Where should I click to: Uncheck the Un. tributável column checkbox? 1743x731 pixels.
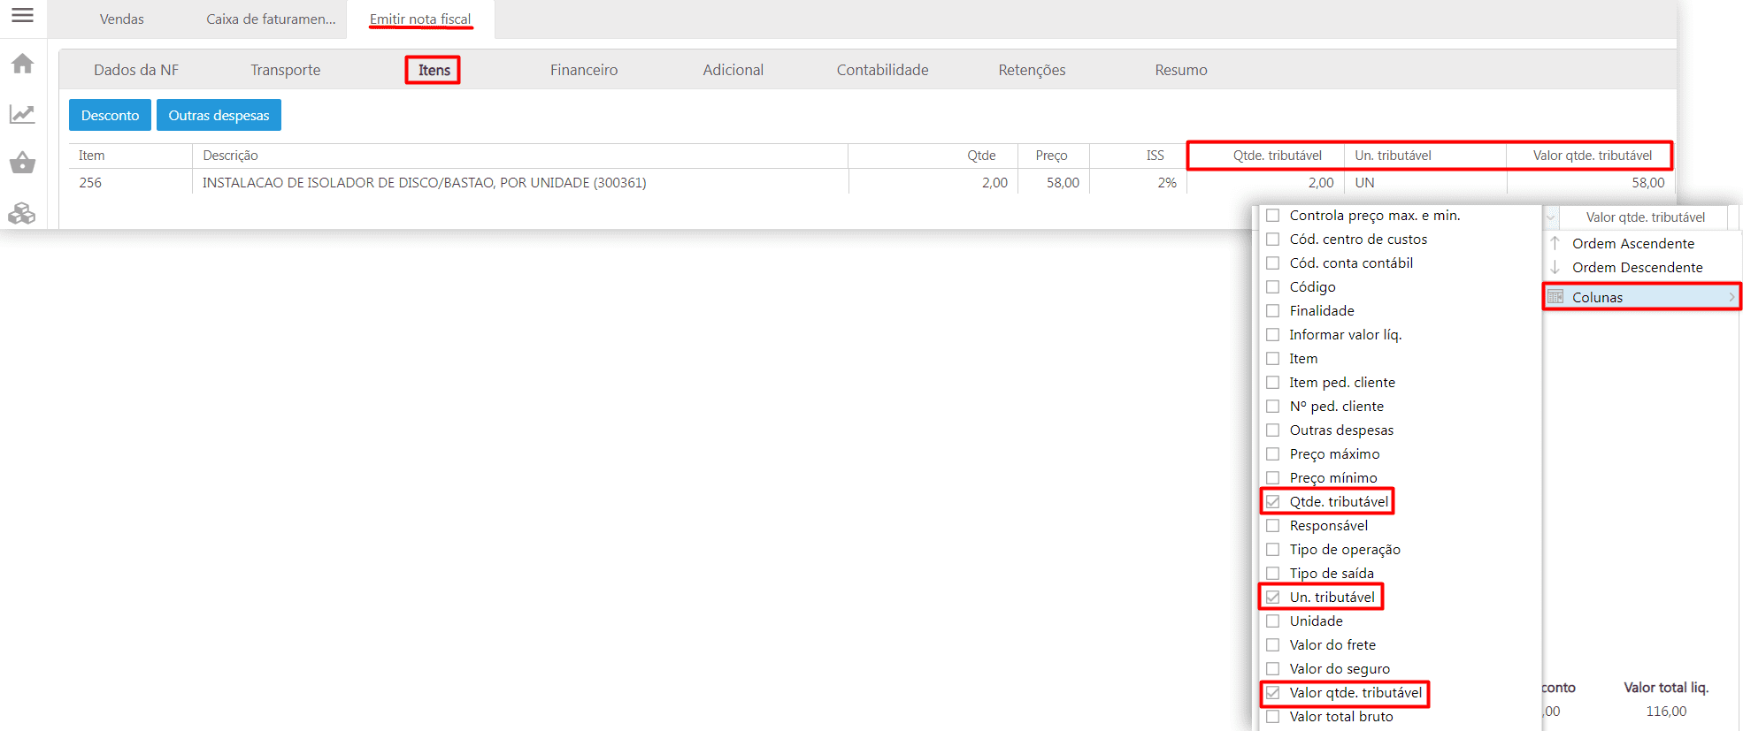click(1272, 598)
